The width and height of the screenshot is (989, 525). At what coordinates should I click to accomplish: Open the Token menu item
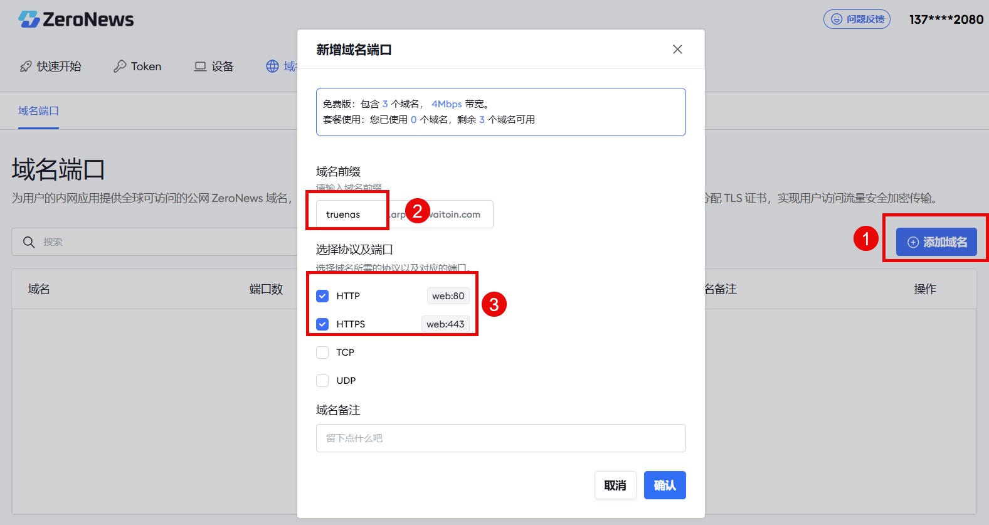137,66
